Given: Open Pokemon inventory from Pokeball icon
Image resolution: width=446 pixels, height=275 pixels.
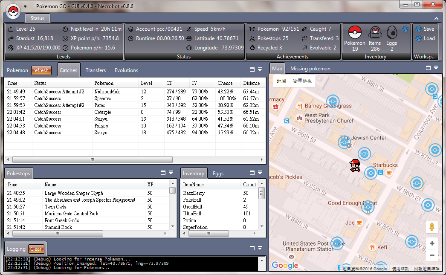Looking at the screenshot, I should (355, 33).
